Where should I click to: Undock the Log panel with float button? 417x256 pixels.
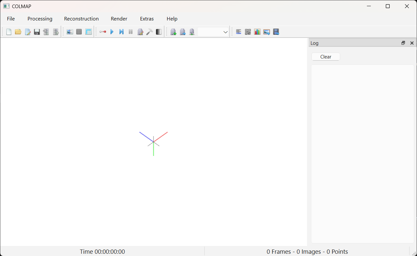[403, 43]
